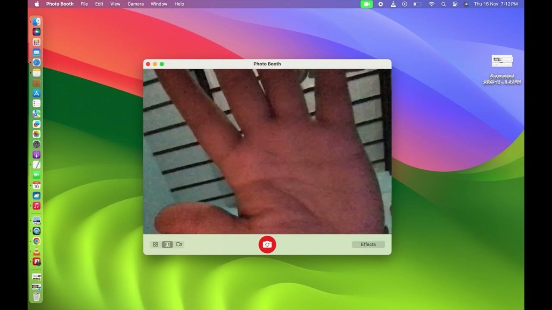
Task: Take a photo with the red camera button
Action: pos(267,245)
